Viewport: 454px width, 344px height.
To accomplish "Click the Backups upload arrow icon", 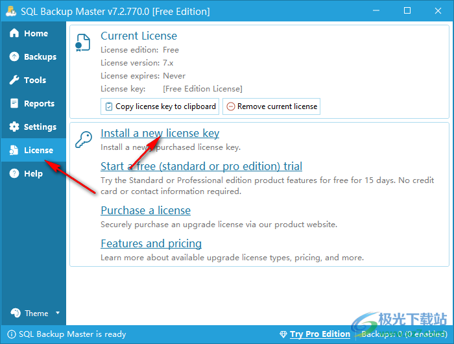I will tap(14, 57).
